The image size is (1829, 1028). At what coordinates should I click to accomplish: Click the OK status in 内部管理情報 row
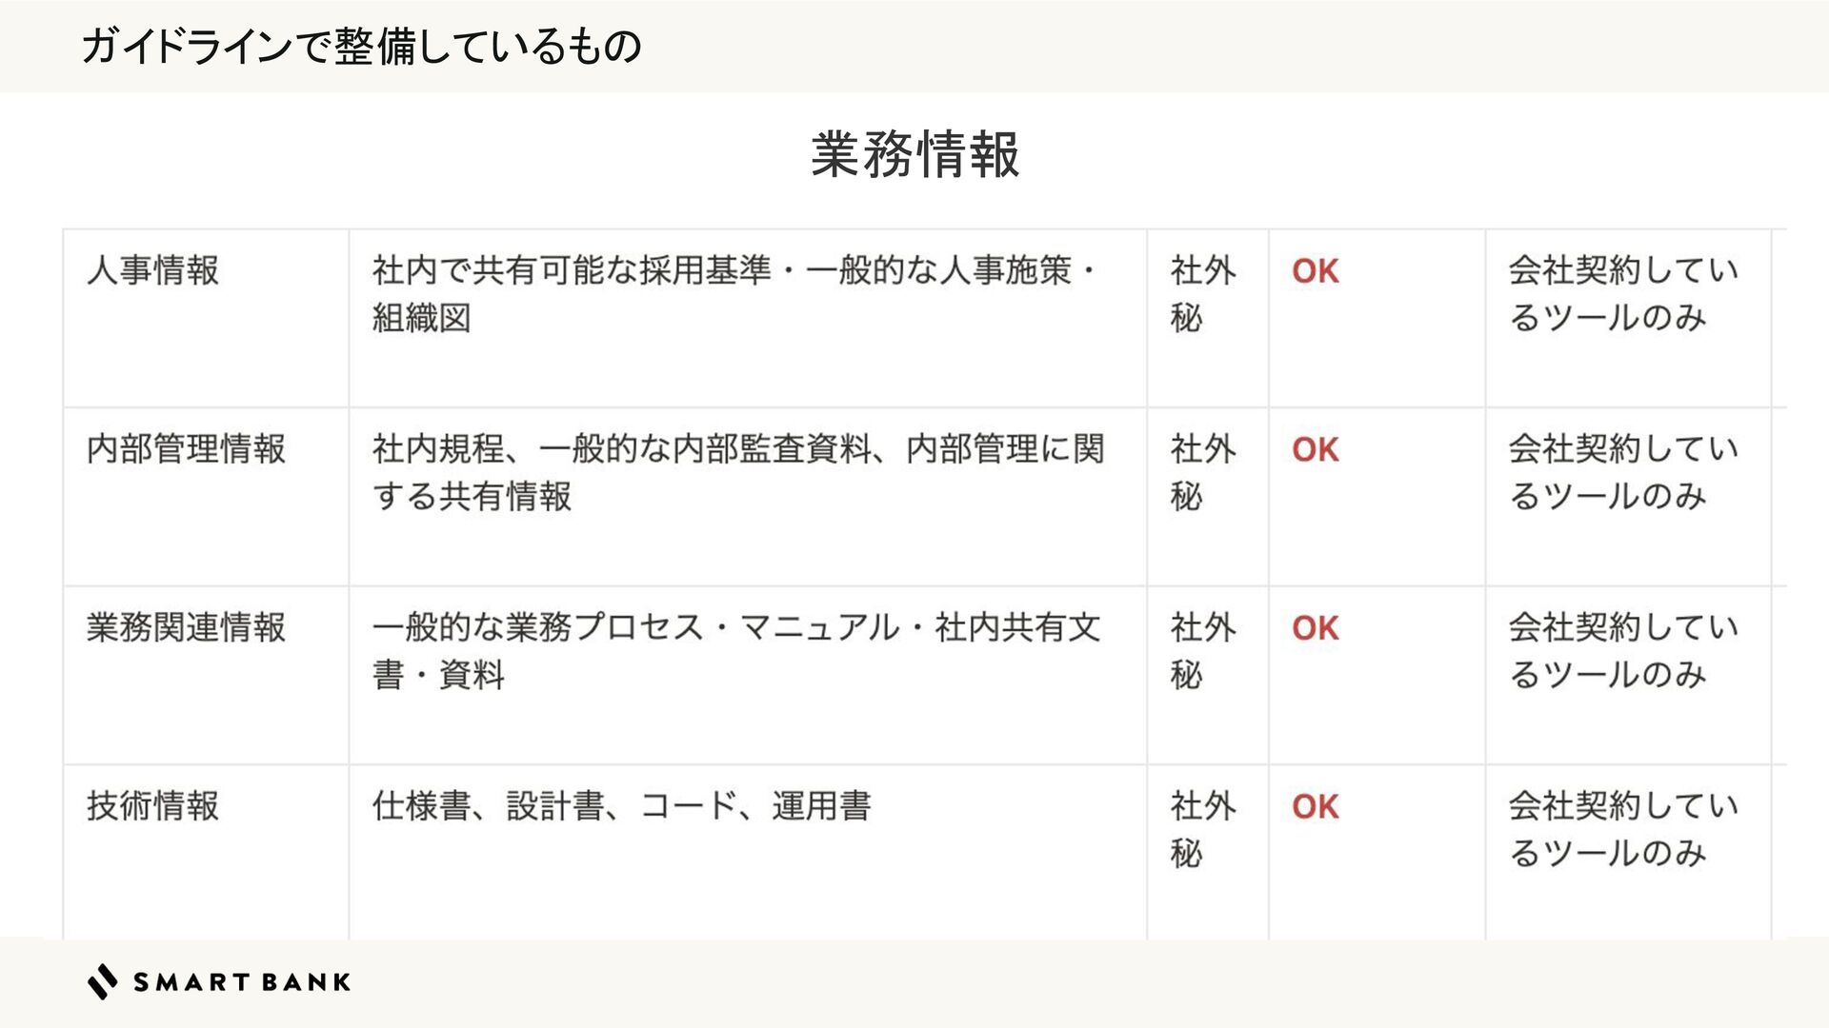pos(1316,449)
